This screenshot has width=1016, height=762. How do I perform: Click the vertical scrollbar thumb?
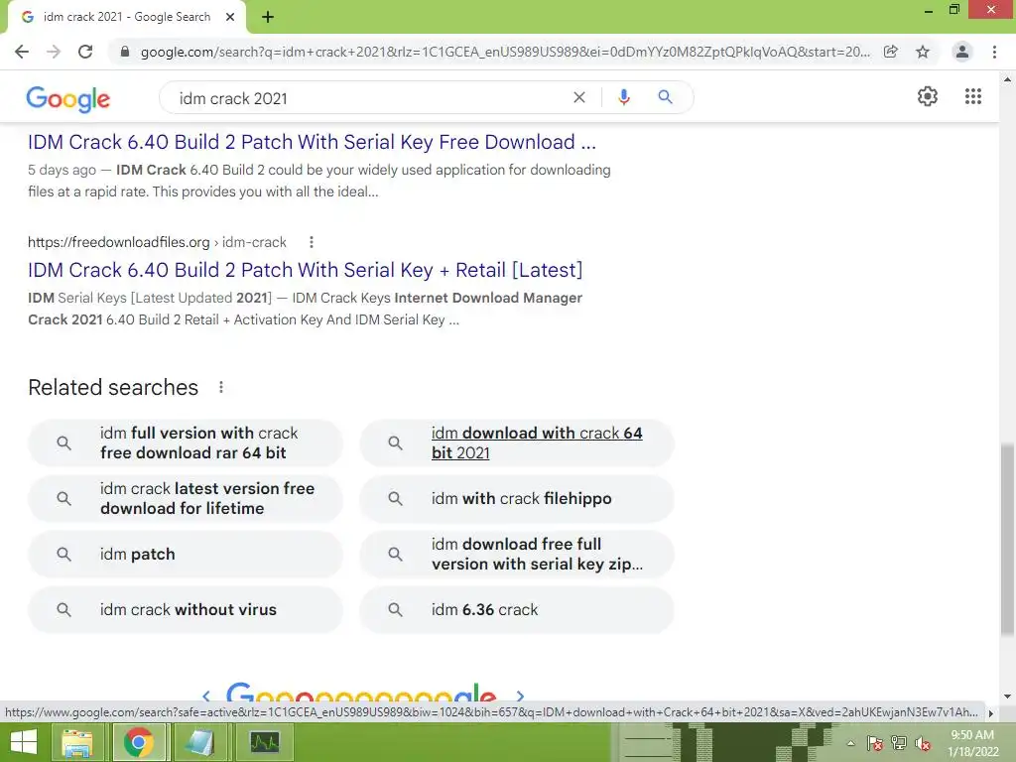(x=1007, y=539)
